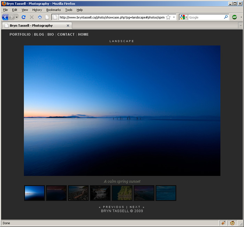Select the dark rocky stream thumbnail
The width and height of the screenshot is (244, 227).
[100, 193]
